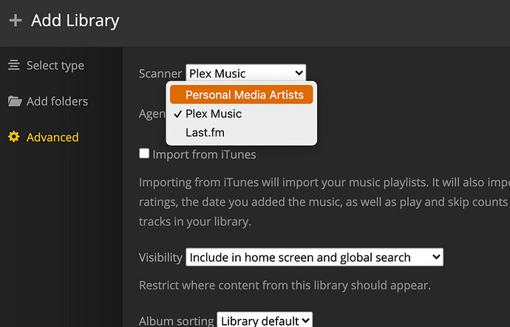Image resolution: width=510 pixels, height=327 pixels.
Task: Click the Scanner label
Action: click(x=160, y=74)
